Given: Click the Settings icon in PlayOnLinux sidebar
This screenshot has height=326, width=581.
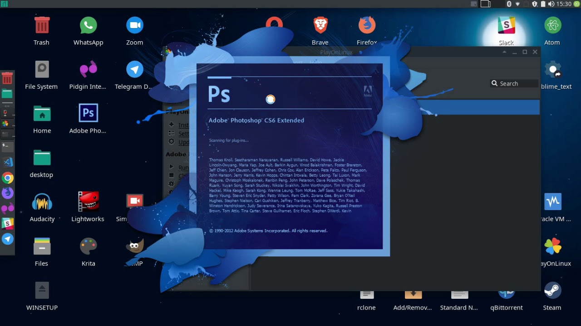Looking at the screenshot, I should (171, 134).
